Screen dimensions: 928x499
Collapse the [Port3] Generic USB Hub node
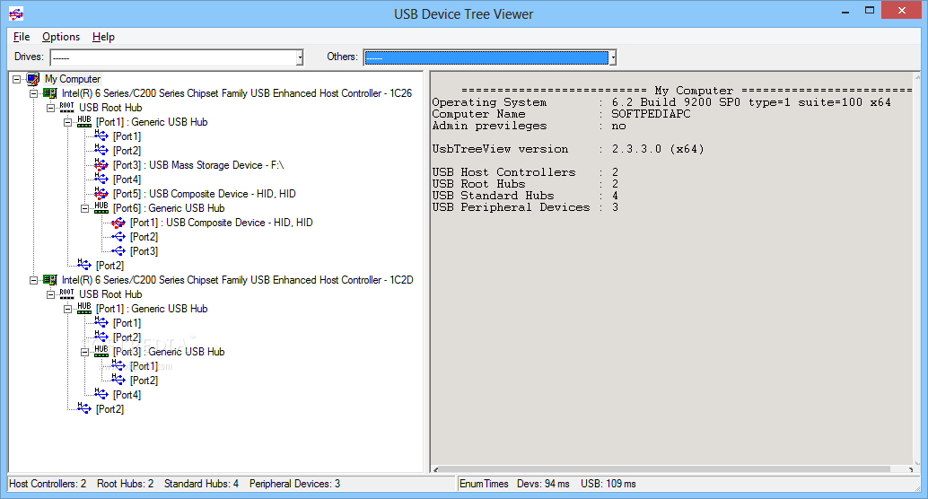coord(84,352)
